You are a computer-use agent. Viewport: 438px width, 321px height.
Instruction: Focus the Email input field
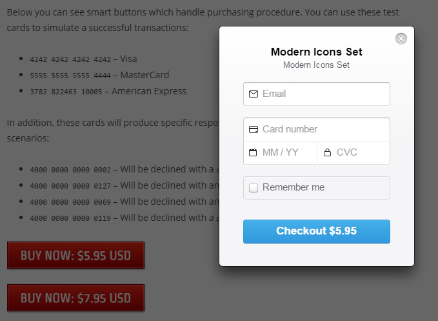(x=323, y=94)
